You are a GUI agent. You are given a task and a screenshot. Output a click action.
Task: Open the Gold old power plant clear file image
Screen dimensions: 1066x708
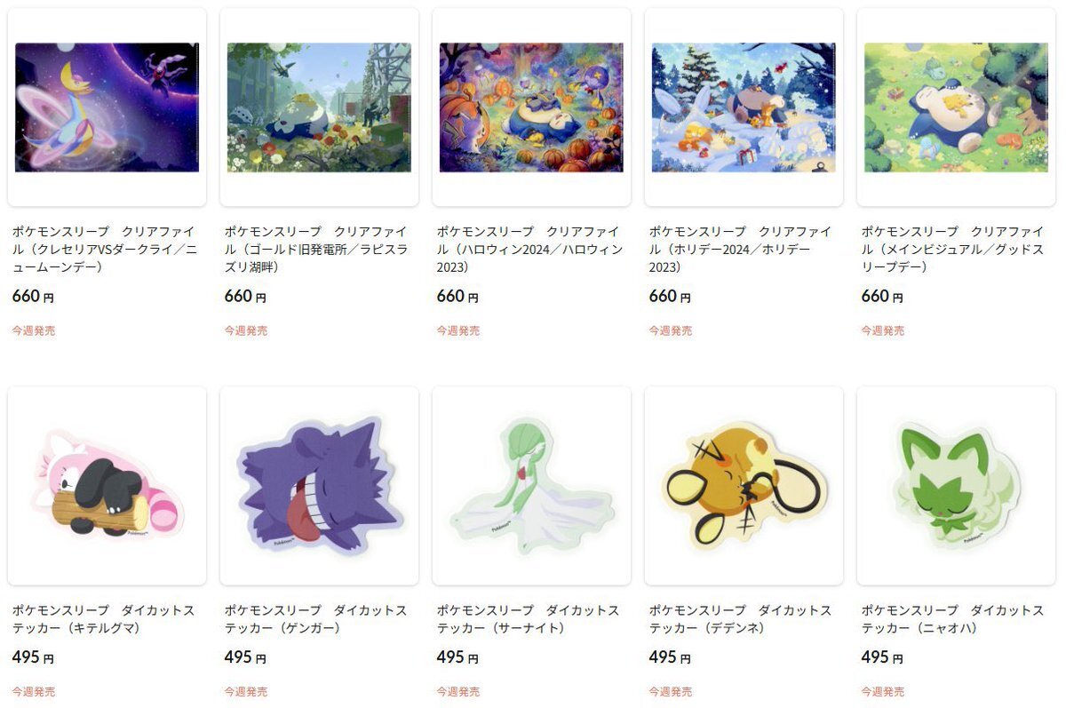click(x=319, y=107)
